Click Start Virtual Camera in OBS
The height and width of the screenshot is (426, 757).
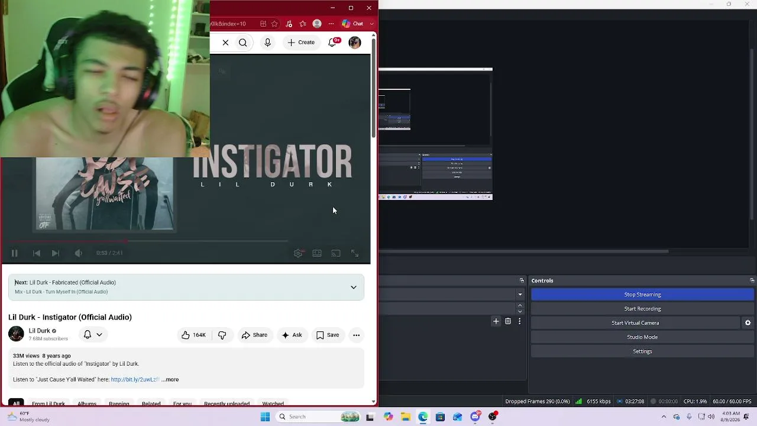pos(635,323)
